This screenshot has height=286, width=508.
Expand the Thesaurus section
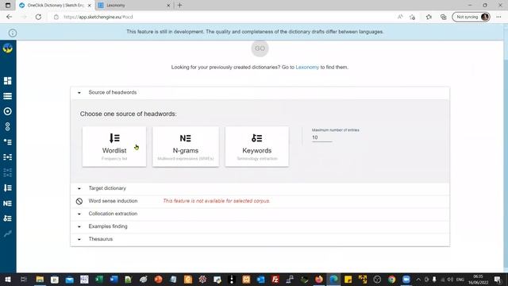click(260, 239)
